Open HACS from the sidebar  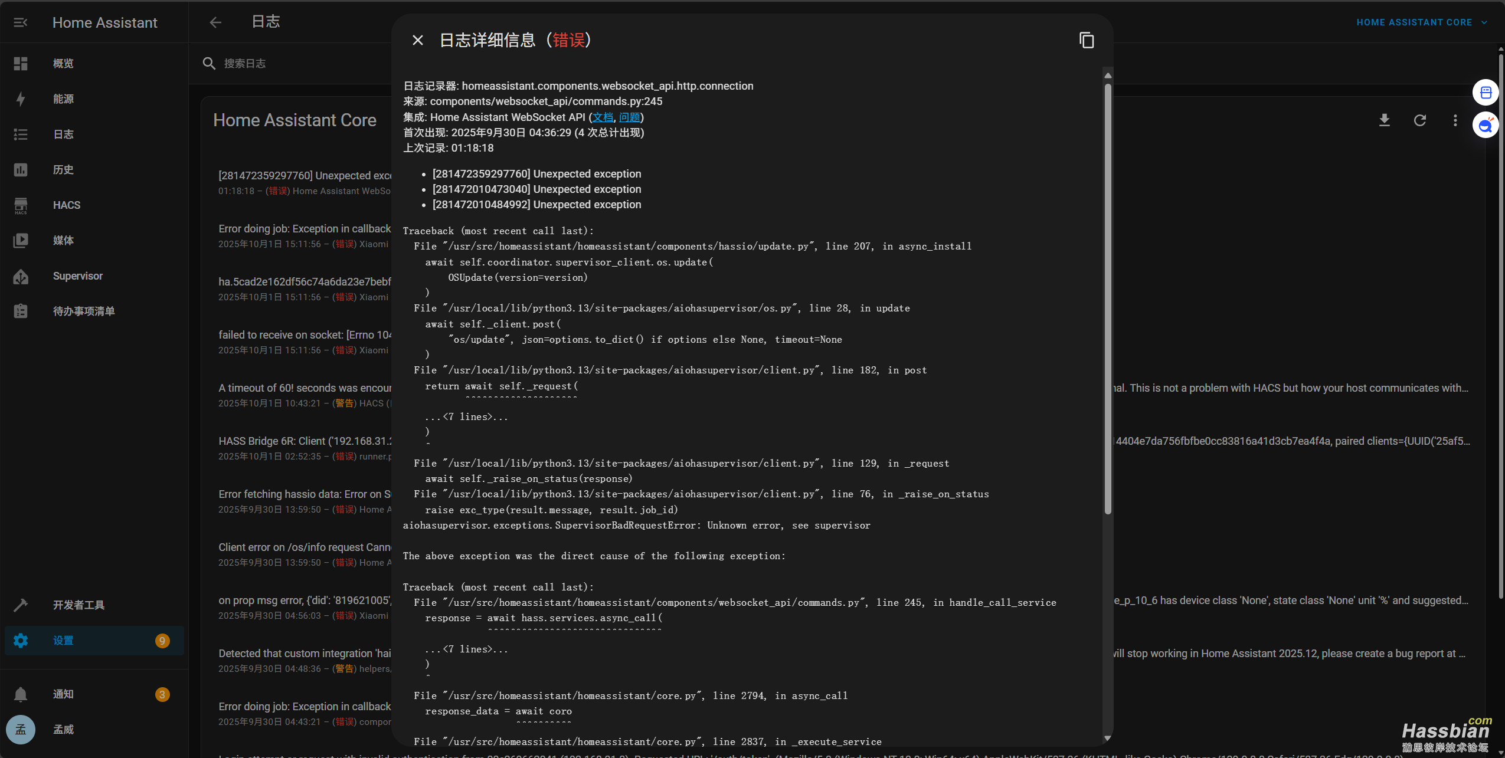tap(66, 205)
